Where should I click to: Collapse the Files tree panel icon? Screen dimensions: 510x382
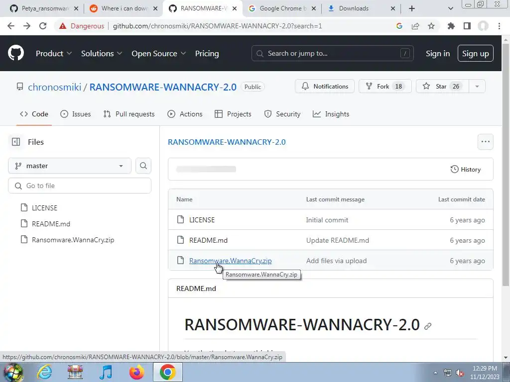(15, 142)
